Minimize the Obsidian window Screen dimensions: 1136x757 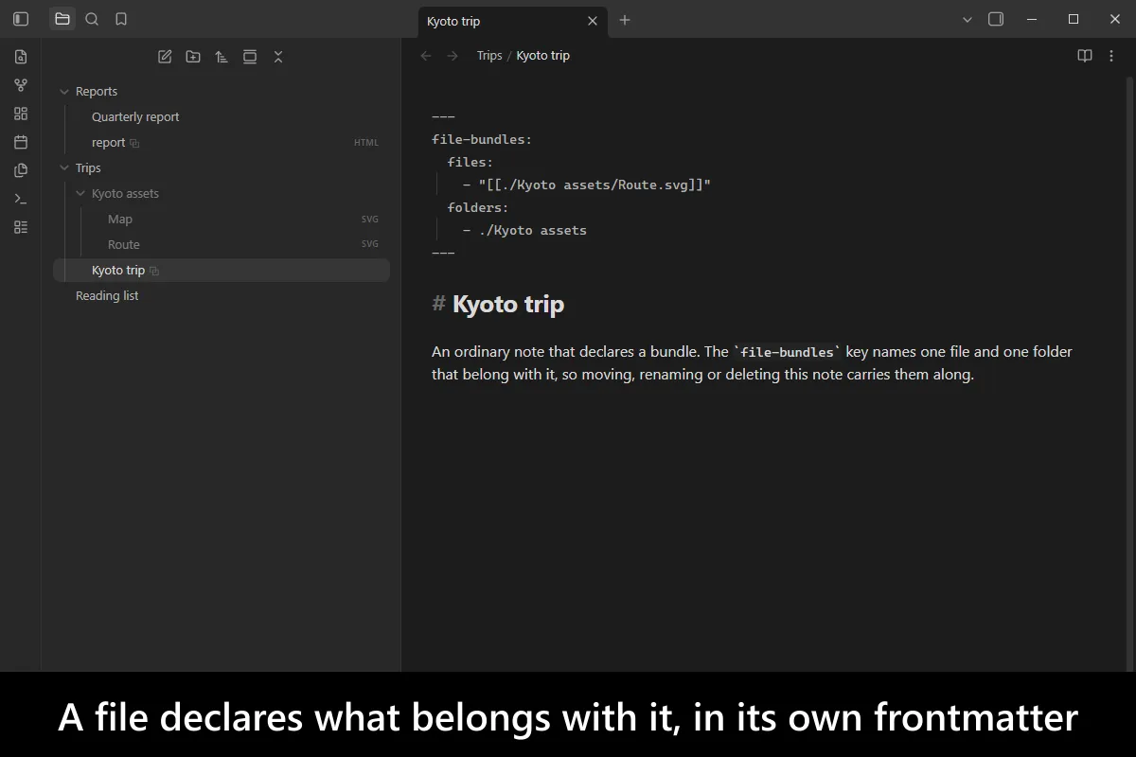(1034, 19)
